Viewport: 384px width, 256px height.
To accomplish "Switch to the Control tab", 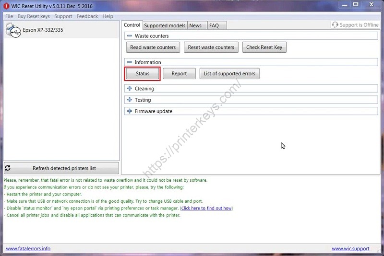I will [132, 25].
